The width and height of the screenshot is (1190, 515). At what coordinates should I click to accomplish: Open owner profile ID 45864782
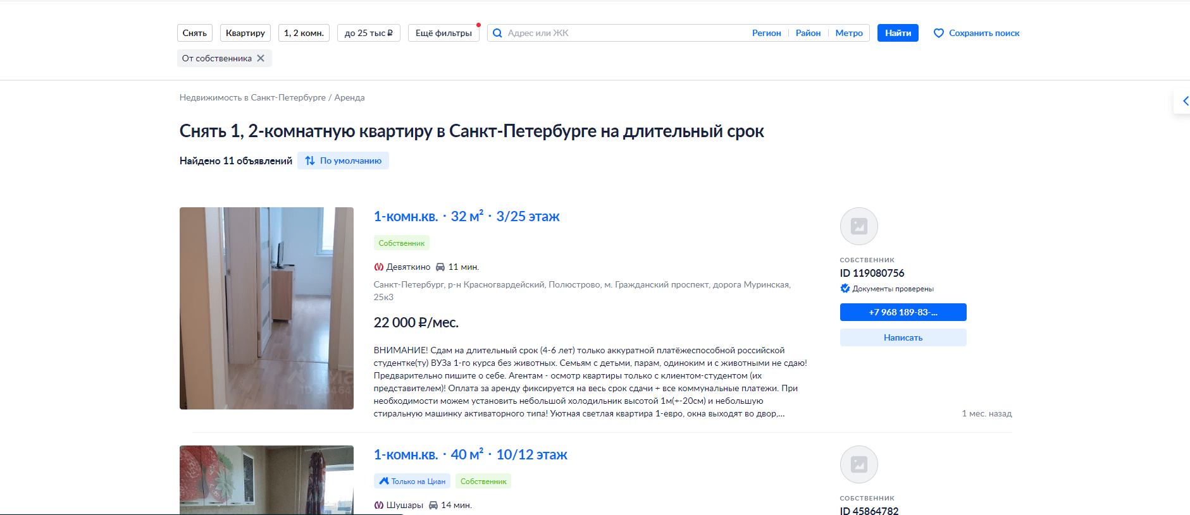tap(869, 511)
